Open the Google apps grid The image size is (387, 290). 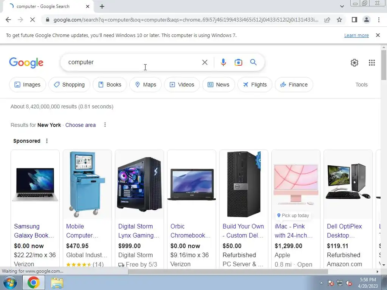372,63
